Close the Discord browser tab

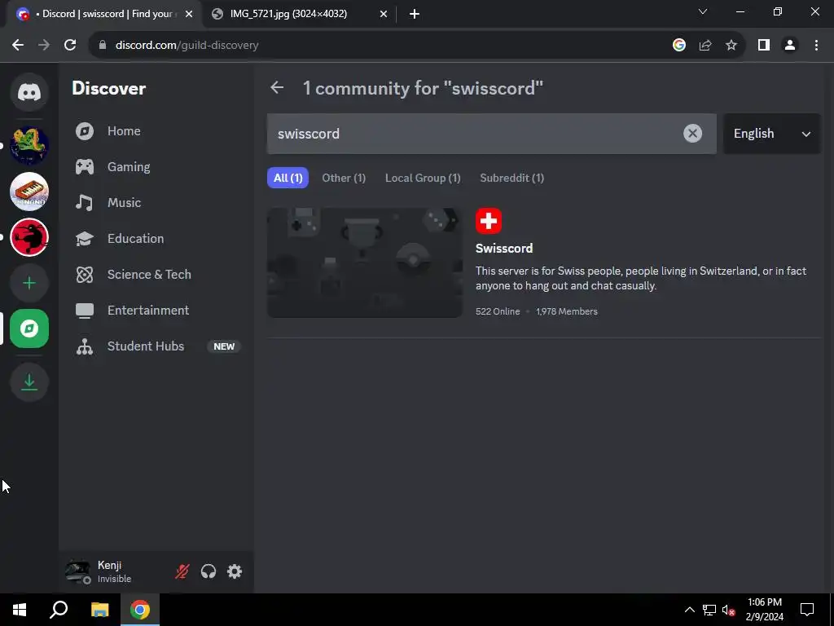click(189, 15)
